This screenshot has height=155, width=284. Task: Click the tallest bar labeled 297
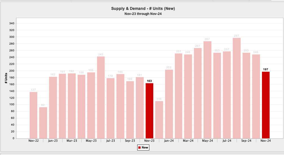[237, 88]
